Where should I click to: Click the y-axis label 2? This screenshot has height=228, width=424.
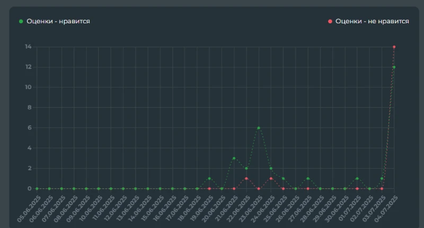[x=30, y=168]
